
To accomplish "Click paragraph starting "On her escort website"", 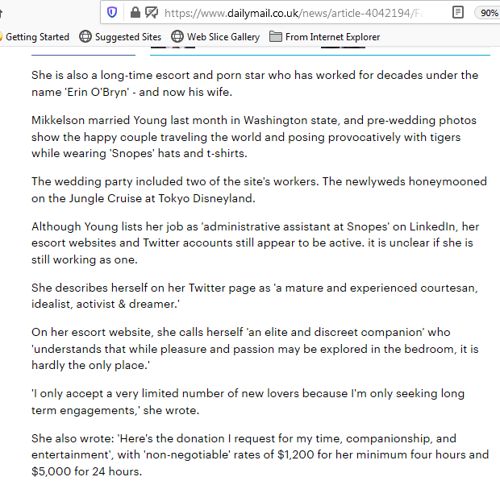I will click(255, 349).
